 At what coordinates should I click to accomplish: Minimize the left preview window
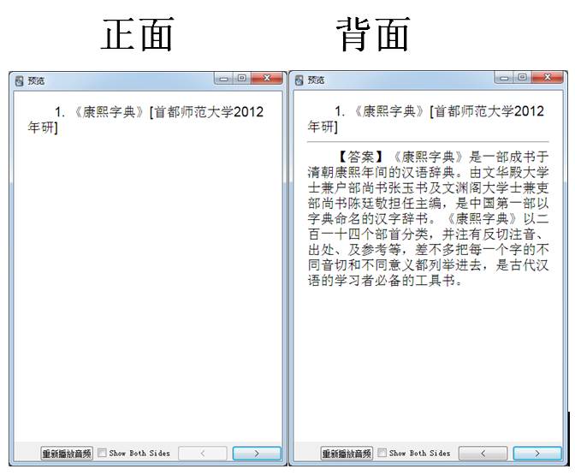tap(223, 78)
